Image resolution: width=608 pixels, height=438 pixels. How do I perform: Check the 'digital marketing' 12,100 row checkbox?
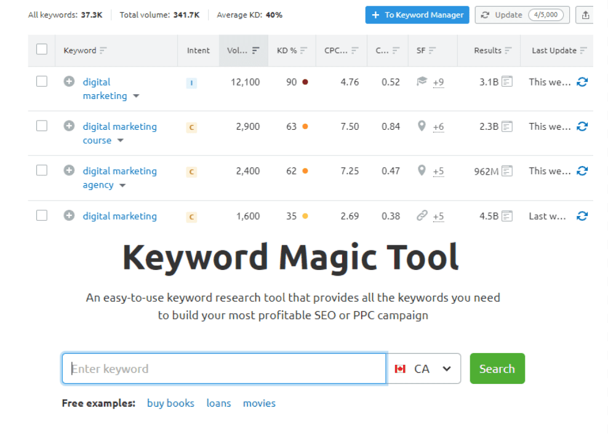[x=41, y=81]
